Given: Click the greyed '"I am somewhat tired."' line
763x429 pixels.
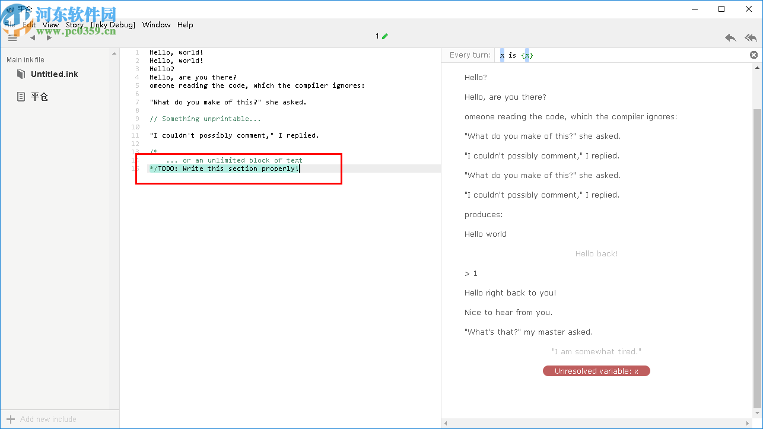Looking at the screenshot, I should click(596, 351).
